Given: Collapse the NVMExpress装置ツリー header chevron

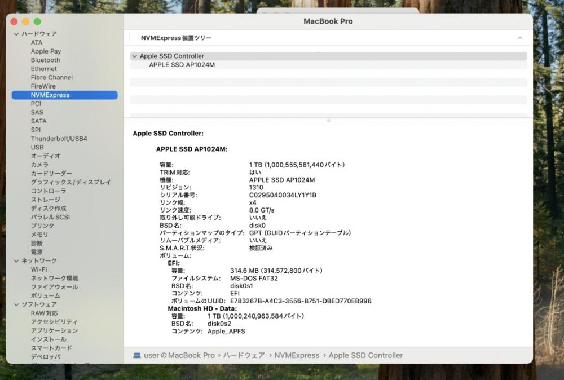Looking at the screenshot, I should [x=520, y=38].
